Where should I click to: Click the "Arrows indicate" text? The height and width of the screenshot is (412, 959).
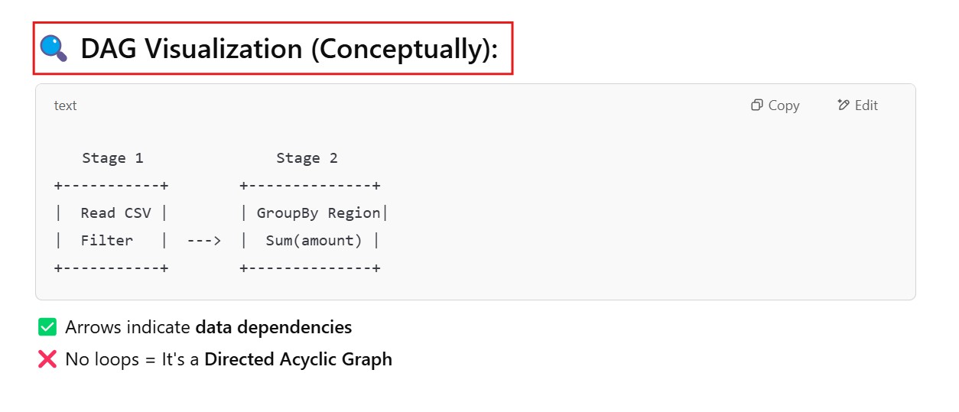coord(127,327)
